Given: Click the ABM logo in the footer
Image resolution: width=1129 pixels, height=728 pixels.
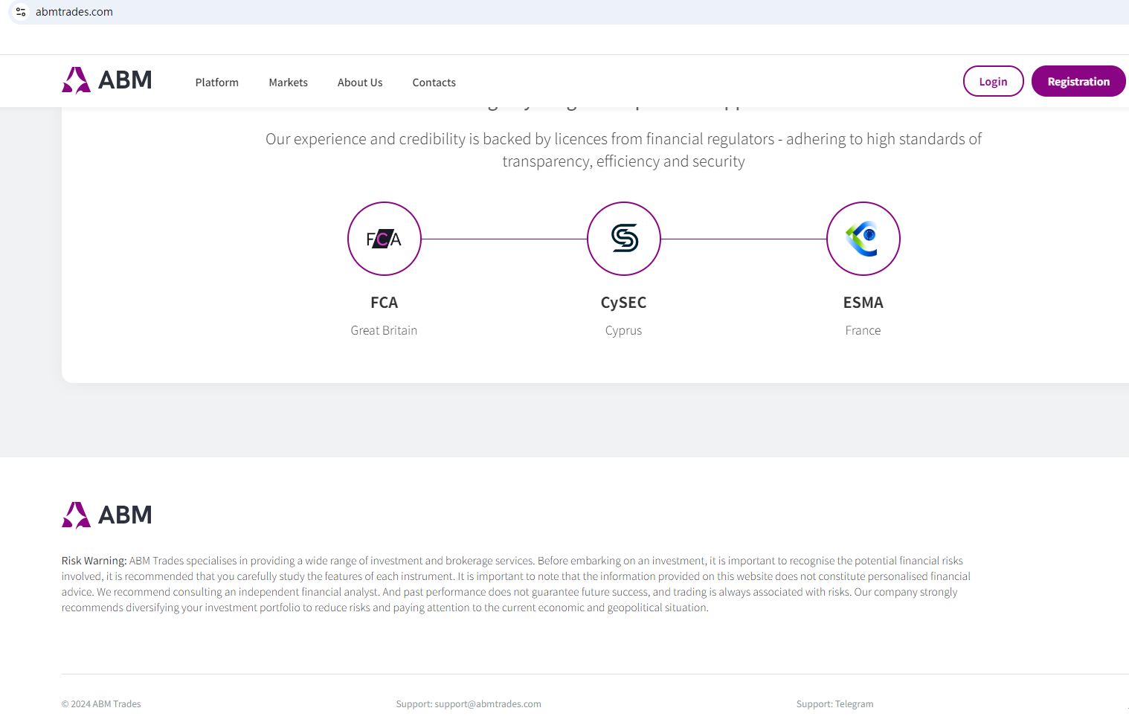Looking at the screenshot, I should (107, 515).
